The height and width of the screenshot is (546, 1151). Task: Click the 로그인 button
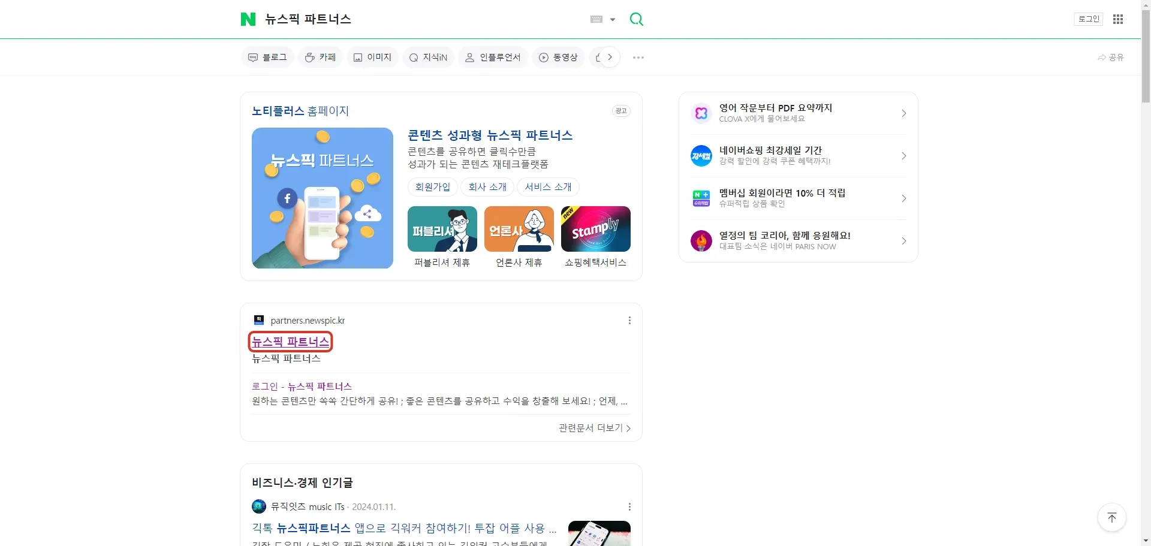1089,19
